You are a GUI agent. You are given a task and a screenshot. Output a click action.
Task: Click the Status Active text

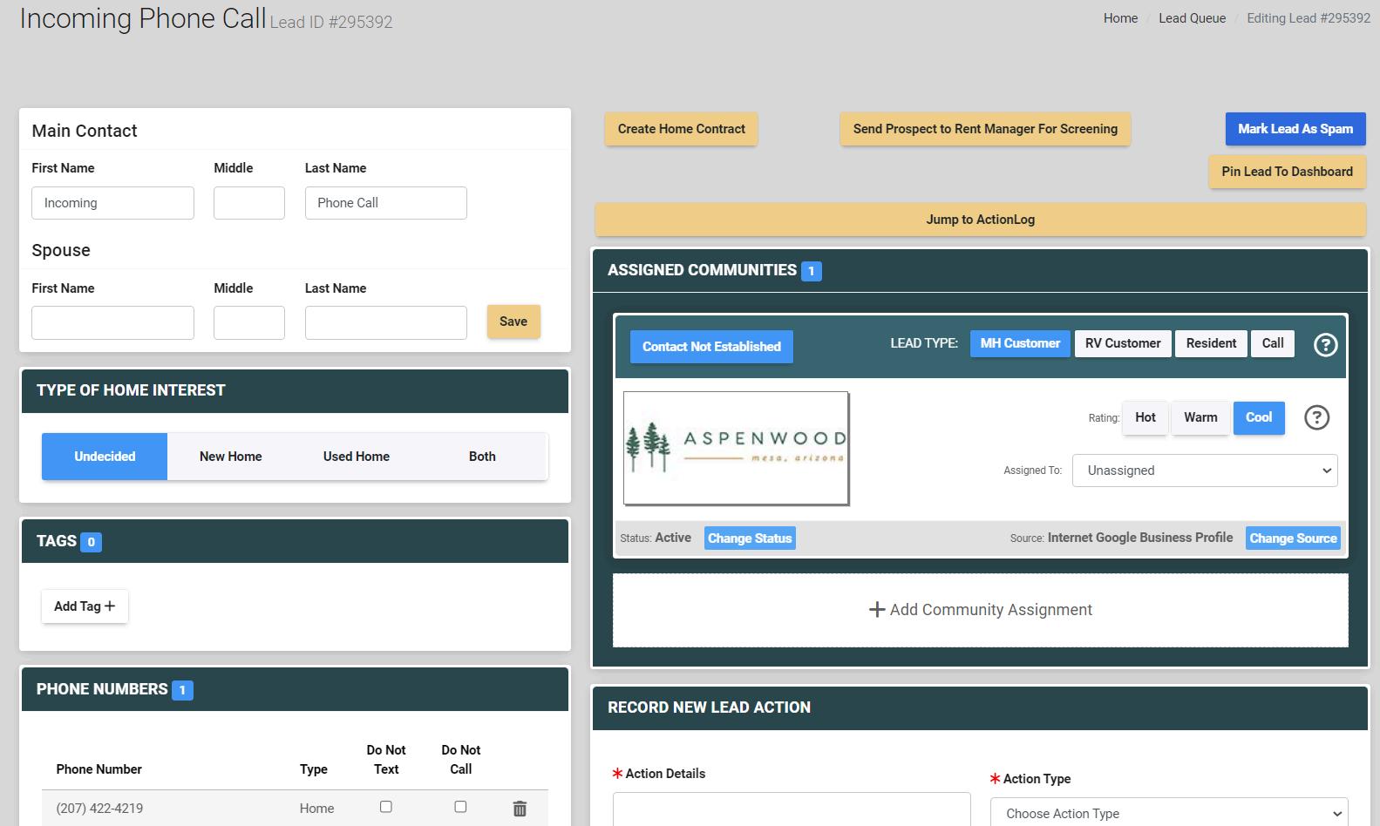coord(656,538)
